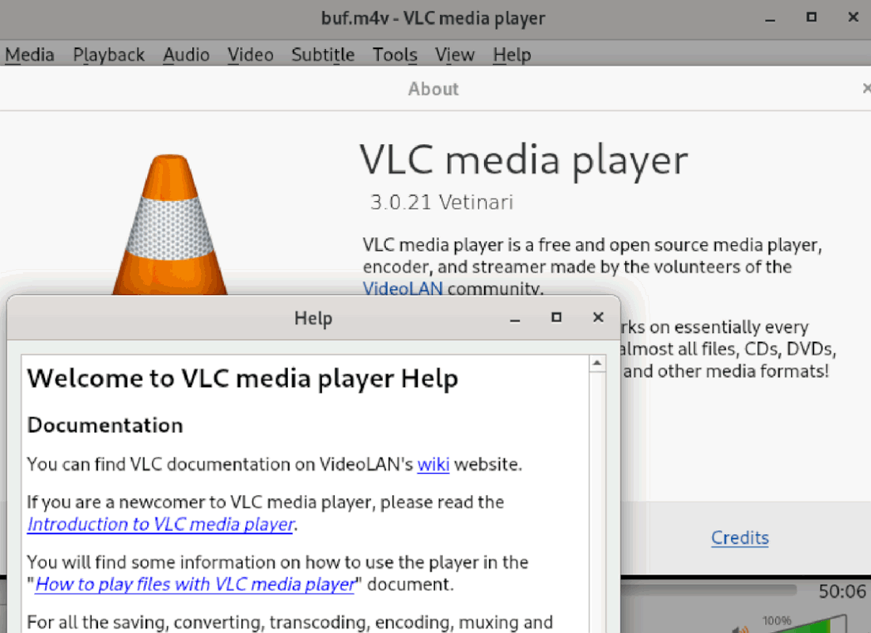
Task: Open the Help menu in menu bar
Action: (512, 55)
